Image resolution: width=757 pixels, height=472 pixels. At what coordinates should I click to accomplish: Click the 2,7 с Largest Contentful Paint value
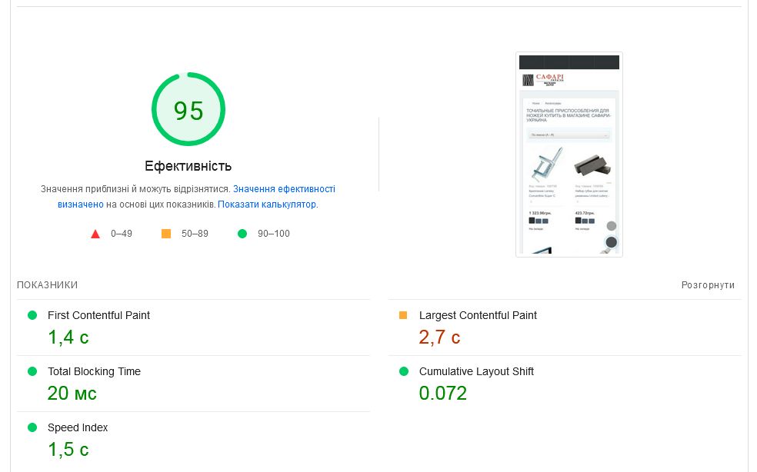pyautogui.click(x=439, y=337)
